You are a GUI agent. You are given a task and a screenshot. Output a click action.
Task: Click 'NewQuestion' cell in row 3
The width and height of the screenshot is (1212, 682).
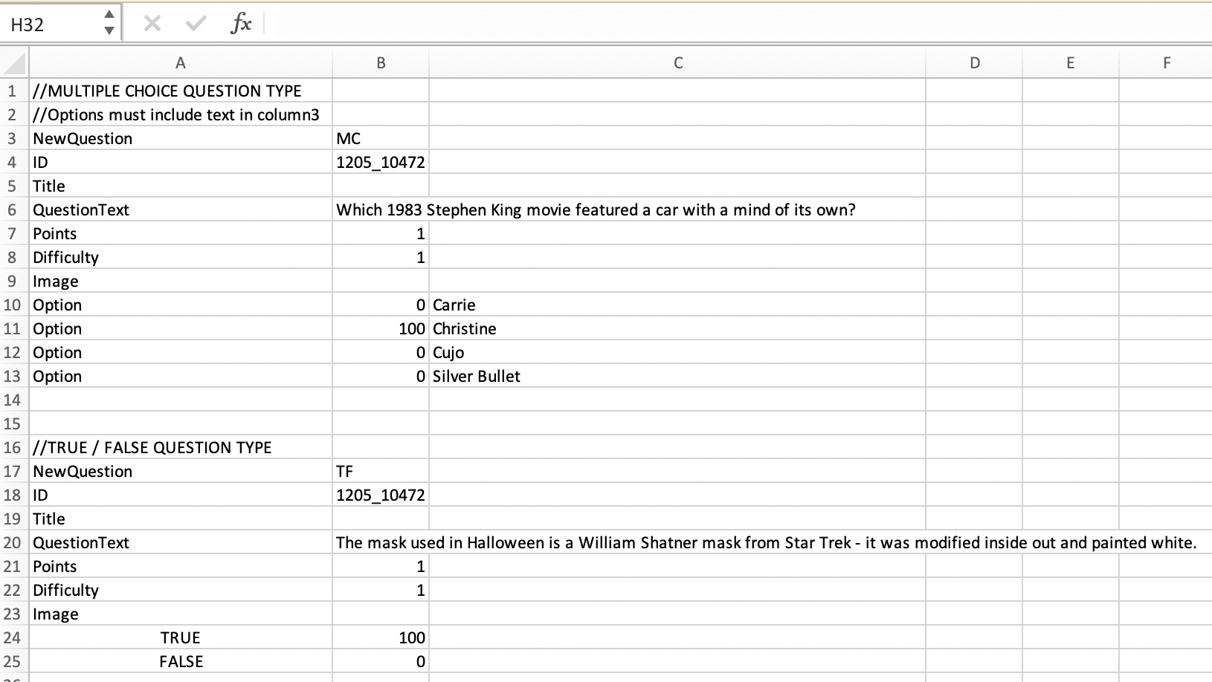[181, 138]
